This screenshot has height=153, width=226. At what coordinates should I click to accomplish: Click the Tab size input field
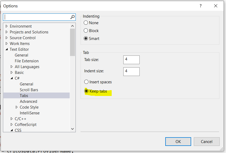131,60
